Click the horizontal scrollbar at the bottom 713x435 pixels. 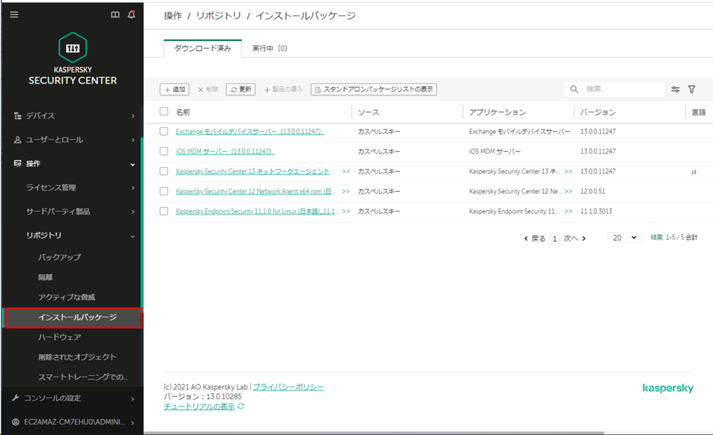click(374, 433)
